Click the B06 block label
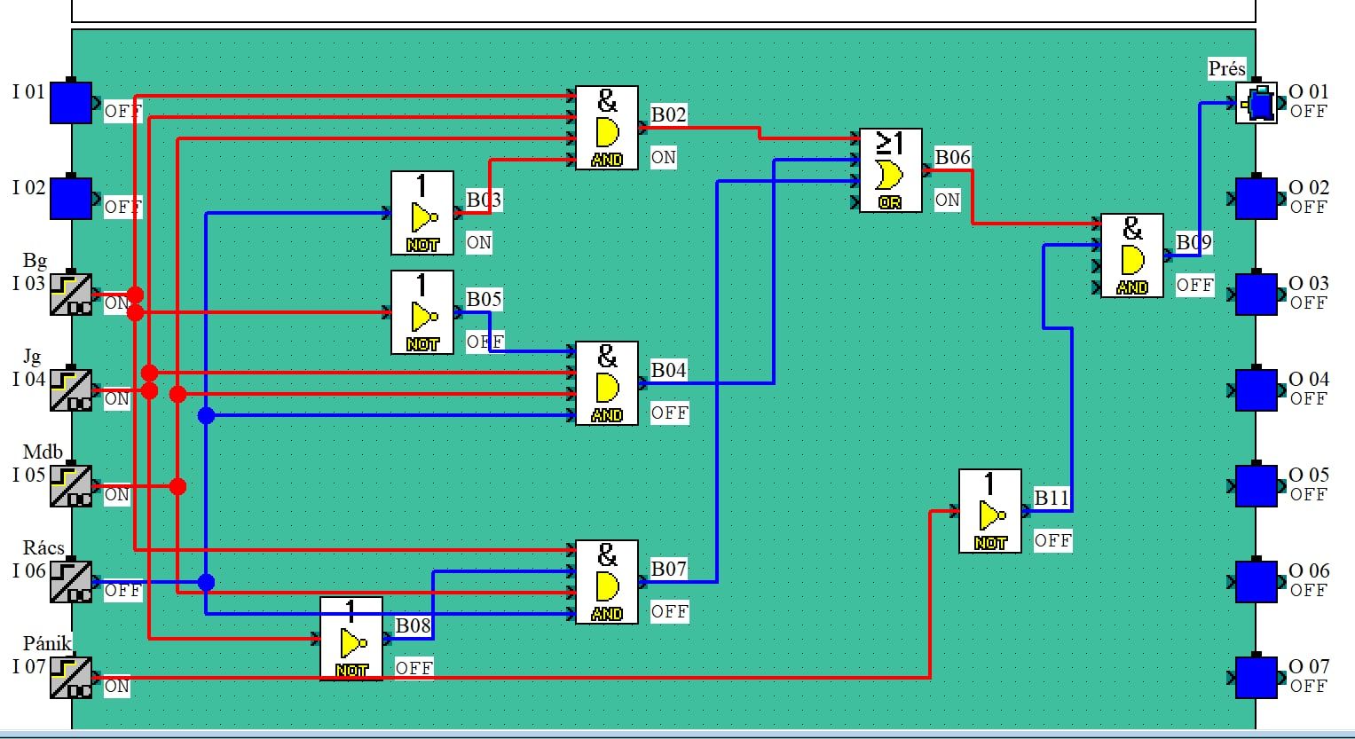 953,157
